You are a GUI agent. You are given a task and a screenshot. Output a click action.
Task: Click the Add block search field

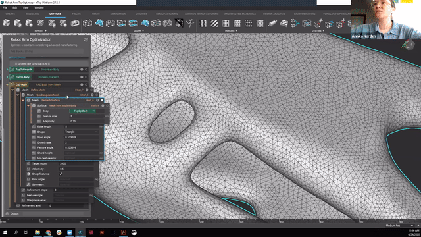(x=46, y=51)
